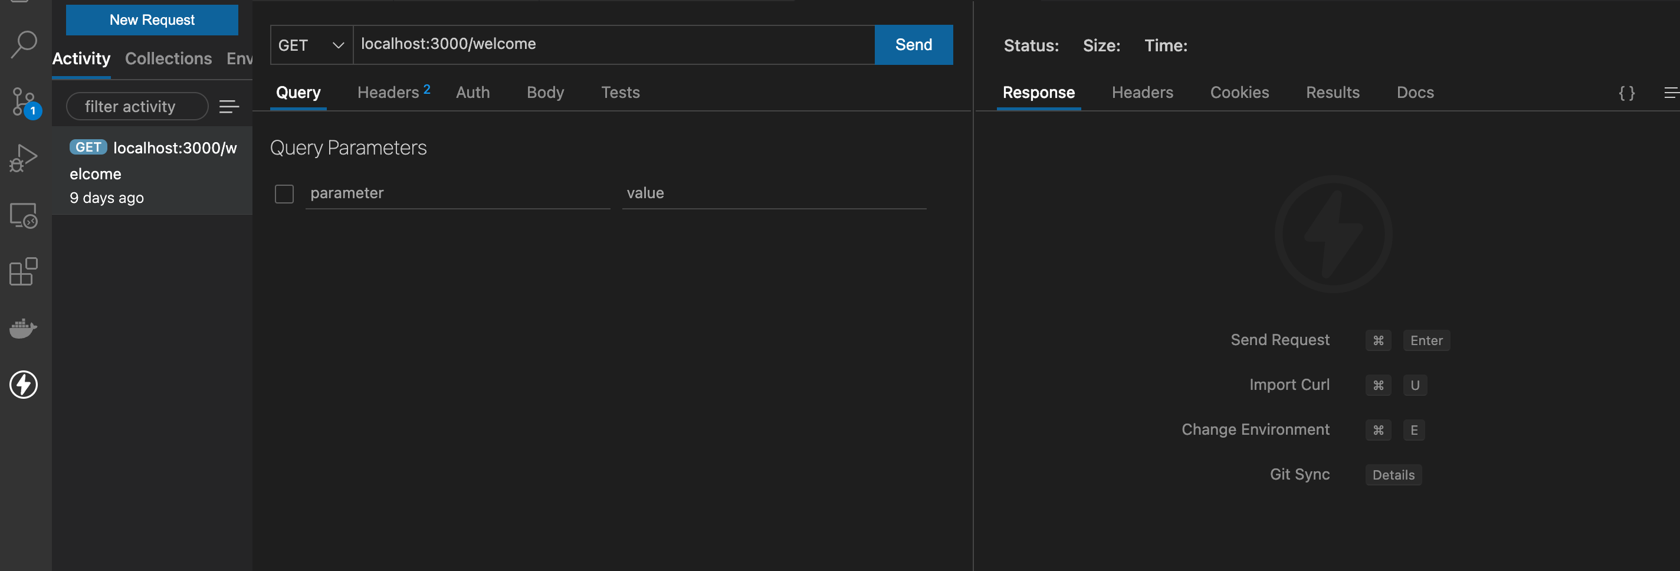This screenshot has width=1680, height=571.
Task: Open the Cookies tab
Action: point(1239,93)
